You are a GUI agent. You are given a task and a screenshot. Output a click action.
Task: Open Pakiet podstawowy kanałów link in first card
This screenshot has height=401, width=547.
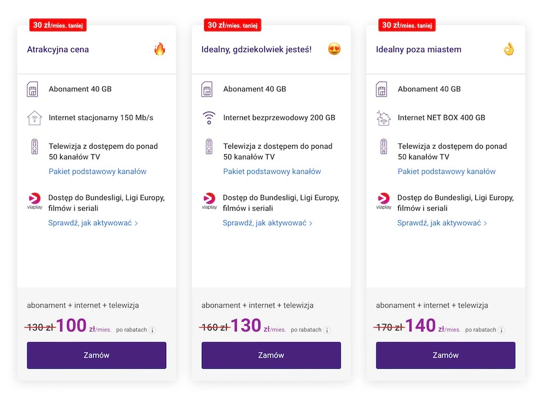[98, 171]
